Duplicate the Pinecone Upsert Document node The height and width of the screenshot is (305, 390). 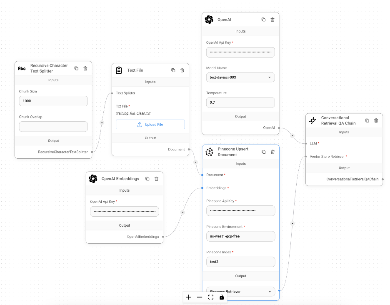click(264, 152)
